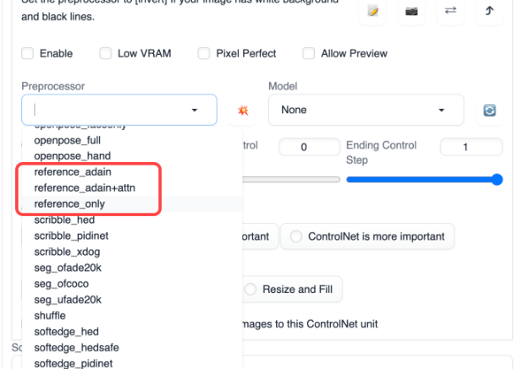This screenshot has width=529, height=369.
Task: Click the mirror webcam swap-arrows icon
Action: [x=450, y=12]
